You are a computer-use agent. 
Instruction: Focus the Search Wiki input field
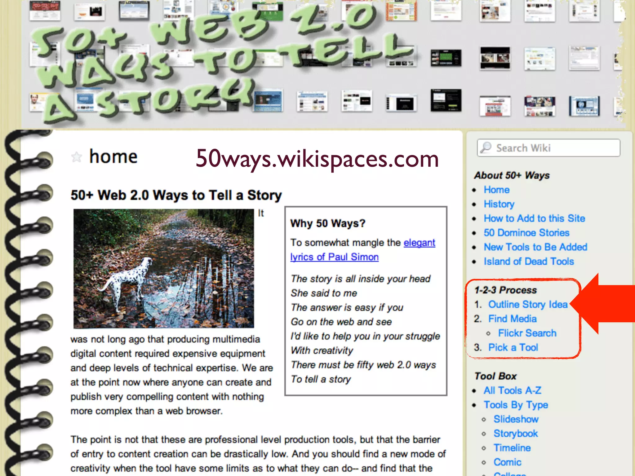[x=548, y=148]
